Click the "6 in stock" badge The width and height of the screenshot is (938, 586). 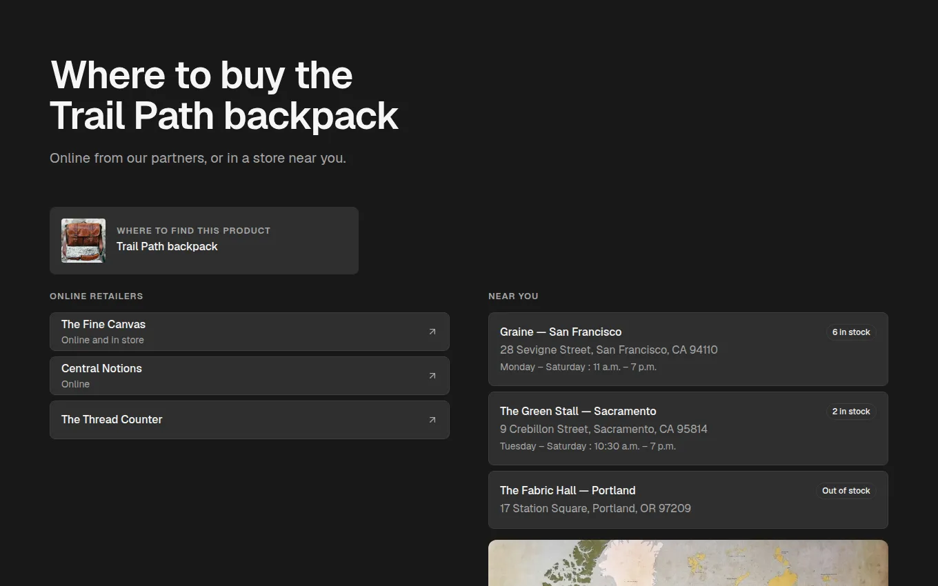(x=851, y=332)
